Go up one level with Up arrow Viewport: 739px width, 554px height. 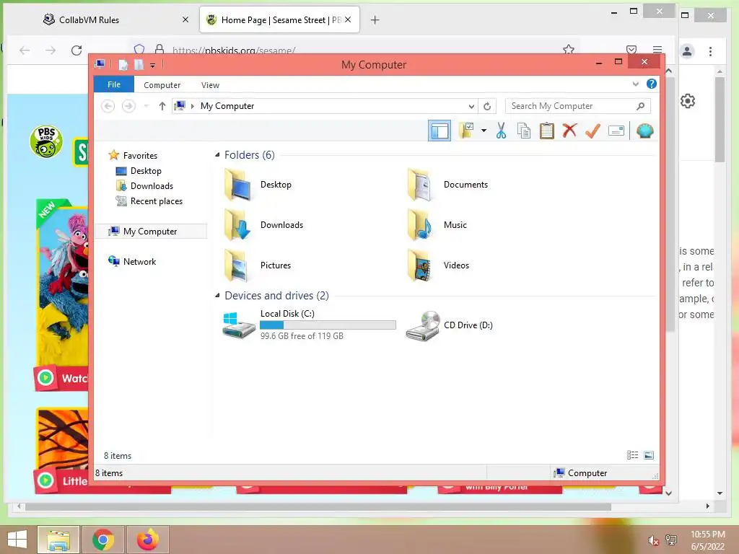point(162,106)
